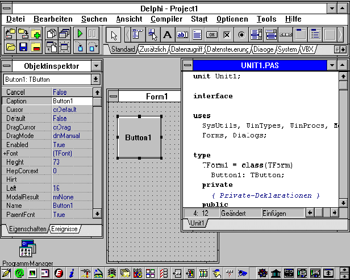
Task: Open a file with the open folder icon
Action: (x=10, y=47)
